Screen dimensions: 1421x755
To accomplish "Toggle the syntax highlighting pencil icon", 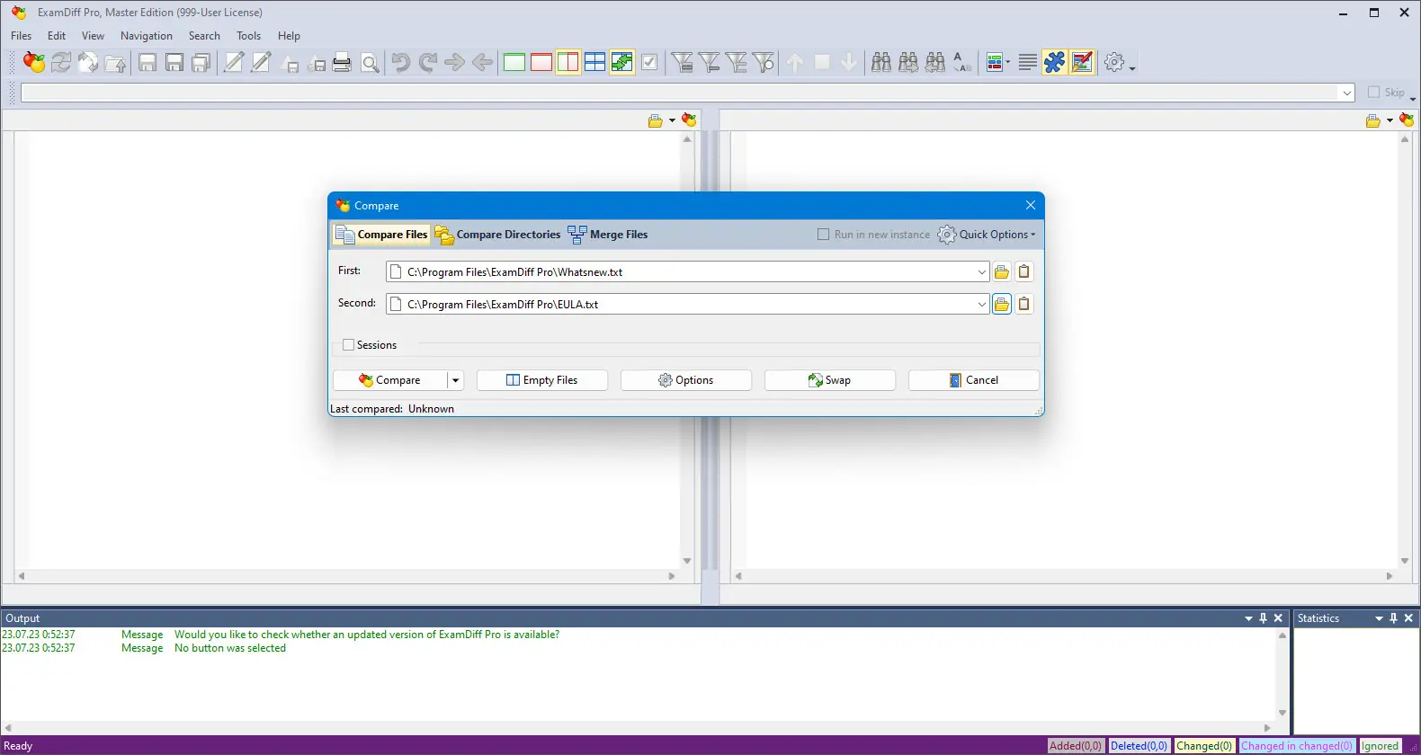I will click(x=1082, y=62).
